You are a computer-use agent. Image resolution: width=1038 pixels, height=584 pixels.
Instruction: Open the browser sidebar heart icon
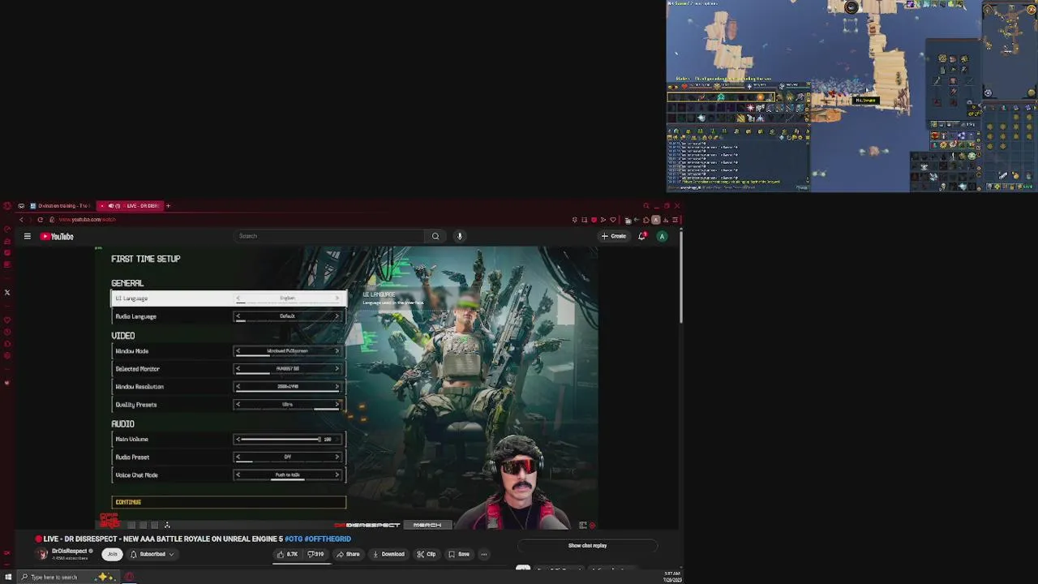coord(7,320)
